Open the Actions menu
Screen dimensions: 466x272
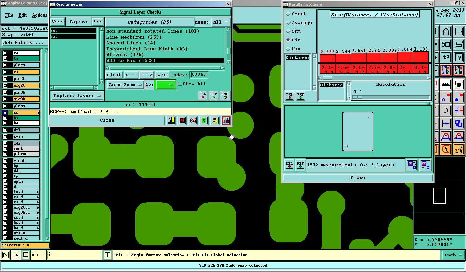point(39,15)
